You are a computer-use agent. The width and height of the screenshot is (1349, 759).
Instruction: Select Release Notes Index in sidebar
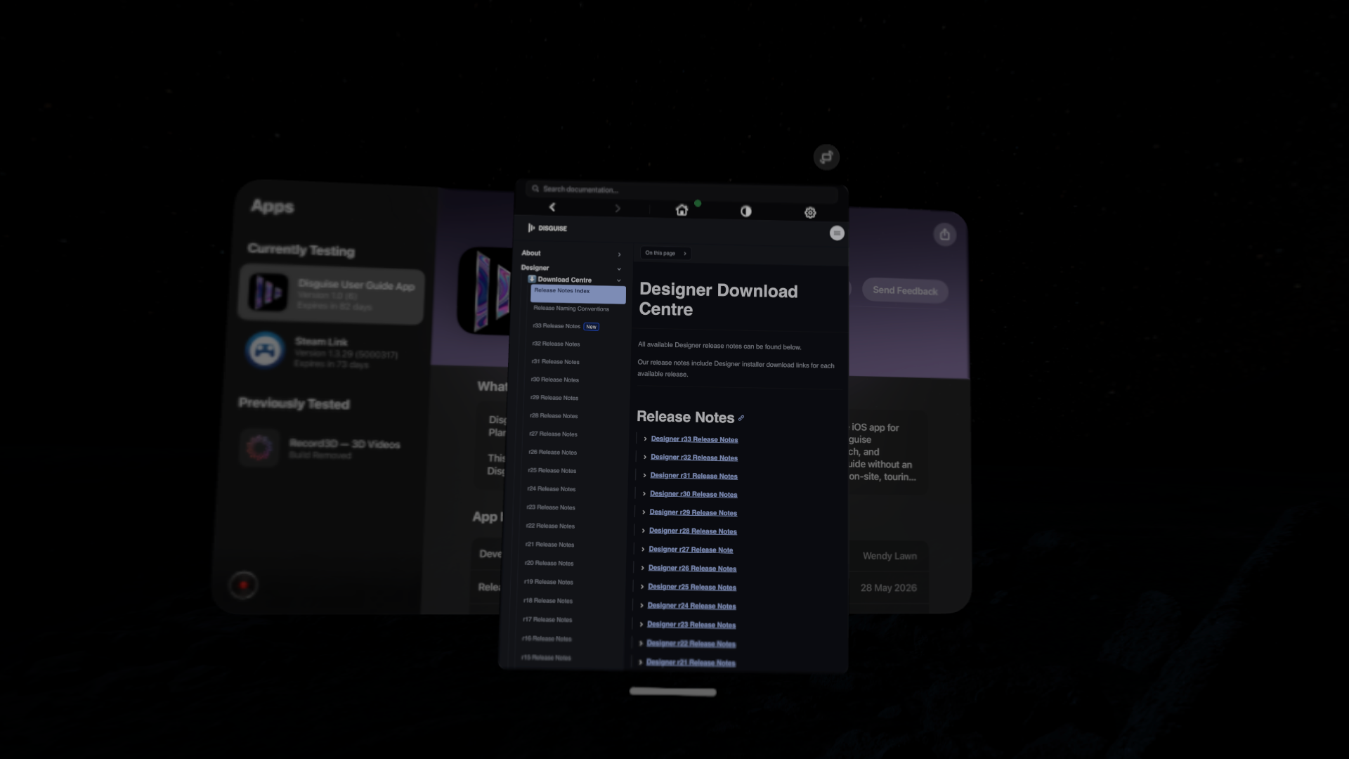pos(578,294)
